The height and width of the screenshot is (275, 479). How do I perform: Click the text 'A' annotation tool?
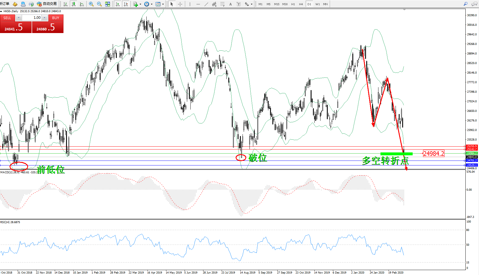[231, 4]
